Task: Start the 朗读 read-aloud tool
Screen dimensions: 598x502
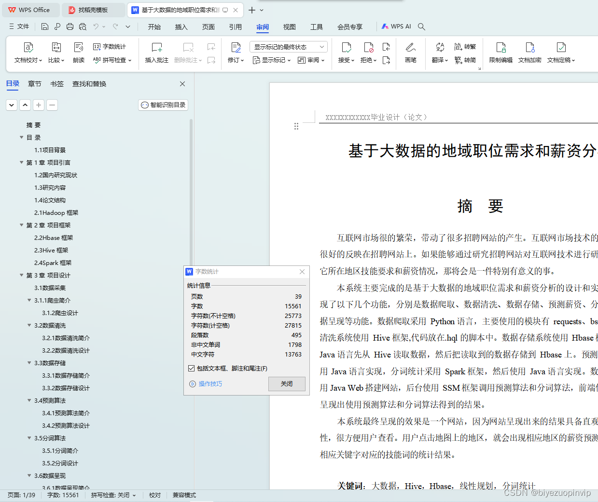Action: coord(79,52)
